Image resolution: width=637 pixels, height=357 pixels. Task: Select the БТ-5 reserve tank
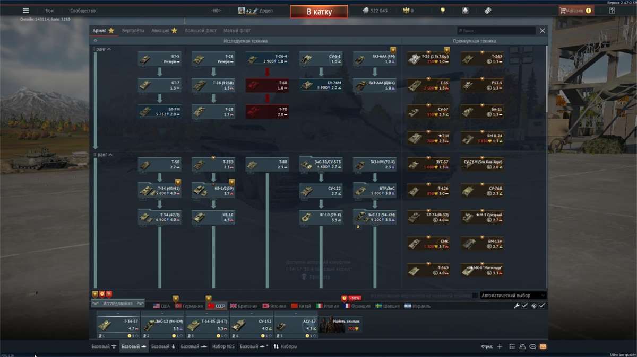tap(160, 59)
